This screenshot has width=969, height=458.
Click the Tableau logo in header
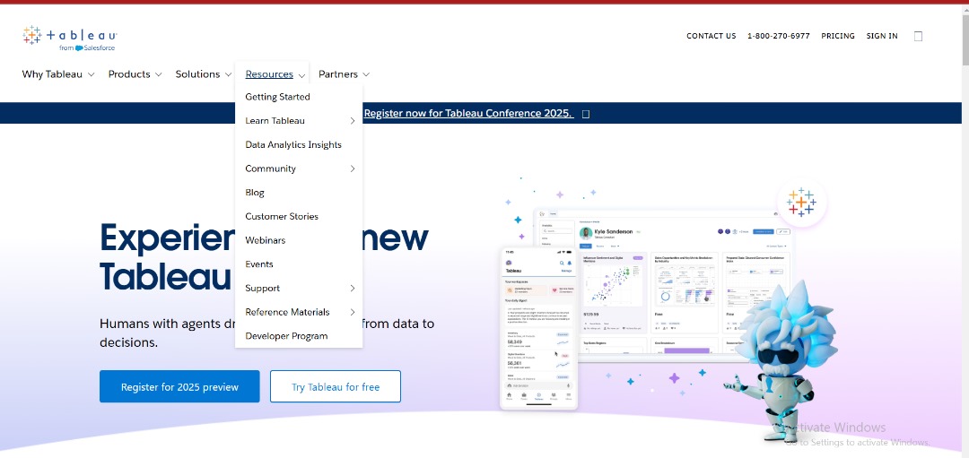pos(70,39)
